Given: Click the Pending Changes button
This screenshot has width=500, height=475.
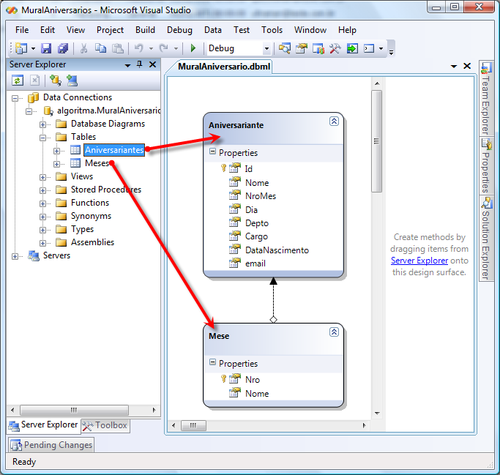Looking at the screenshot, I should [x=52, y=445].
